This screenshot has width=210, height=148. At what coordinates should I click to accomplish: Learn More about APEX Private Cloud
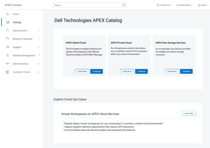pyautogui.click(x=127, y=71)
